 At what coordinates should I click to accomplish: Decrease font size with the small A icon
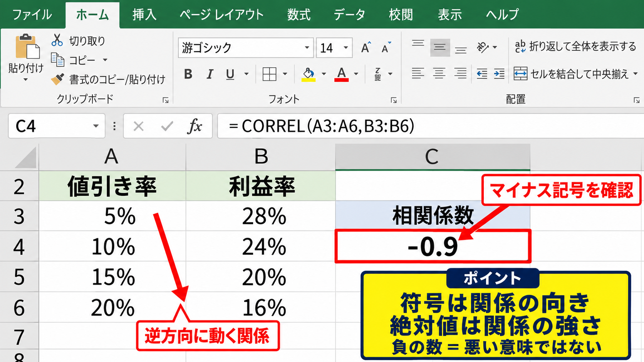click(386, 47)
